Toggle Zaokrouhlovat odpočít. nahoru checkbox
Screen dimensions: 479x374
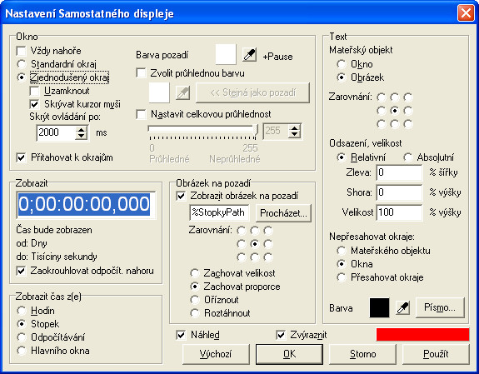[21, 271]
